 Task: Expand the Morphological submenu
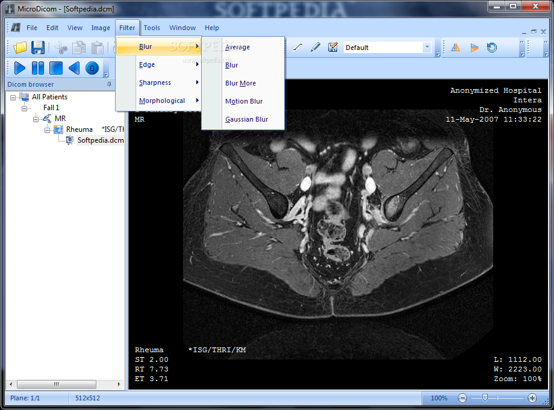[158, 101]
